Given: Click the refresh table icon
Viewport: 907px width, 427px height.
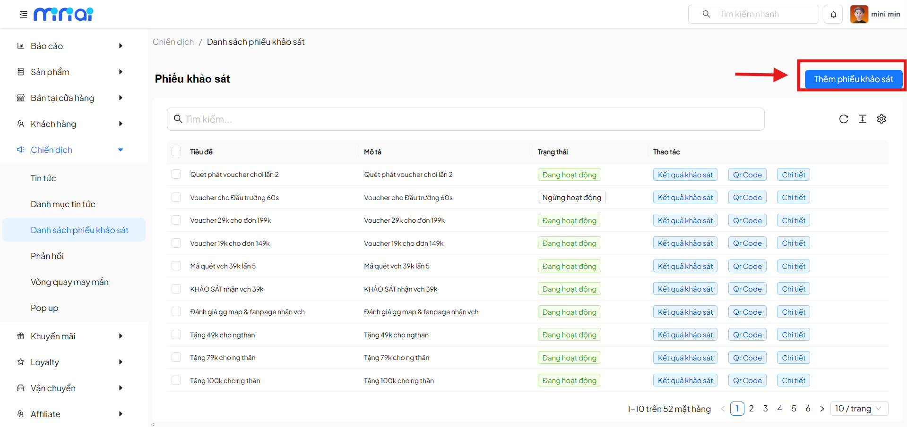Looking at the screenshot, I should click(x=844, y=119).
